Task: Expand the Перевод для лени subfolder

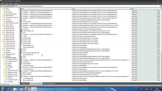Action: 4,73
